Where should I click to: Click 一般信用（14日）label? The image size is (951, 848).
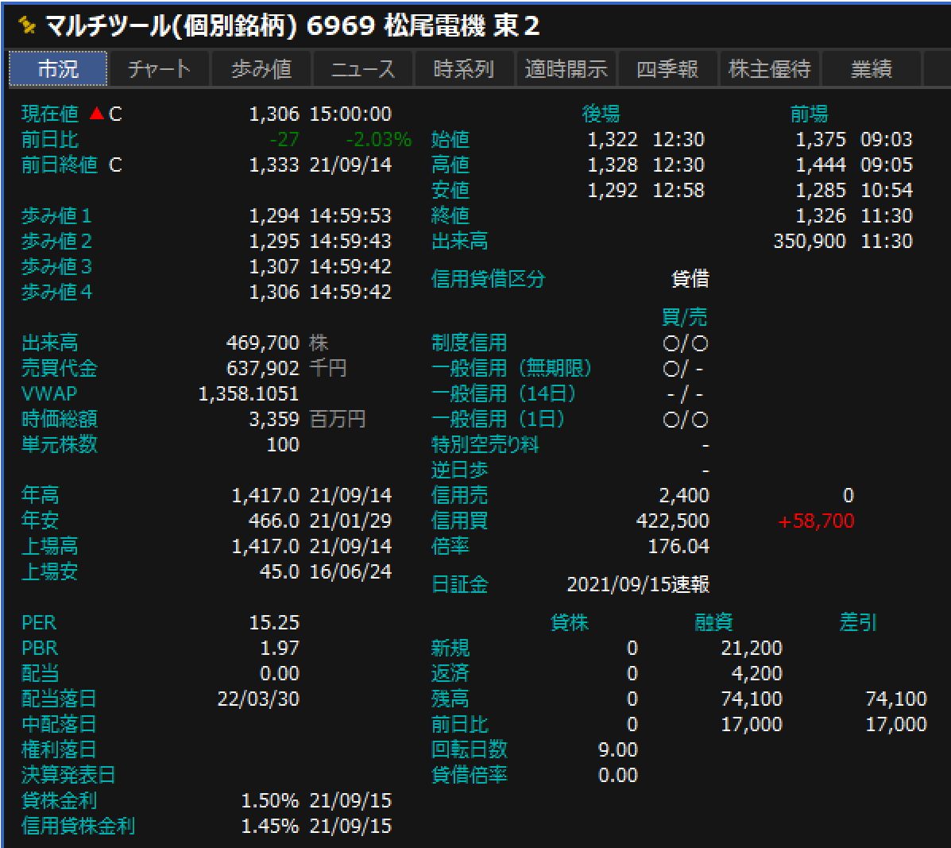pyautogui.click(x=504, y=393)
